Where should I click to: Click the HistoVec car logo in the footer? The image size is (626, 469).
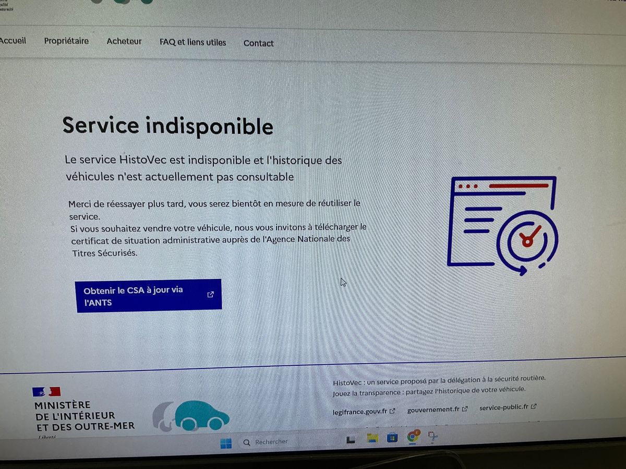click(191, 416)
